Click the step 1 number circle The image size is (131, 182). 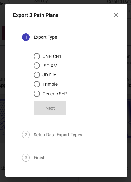(x=26, y=37)
